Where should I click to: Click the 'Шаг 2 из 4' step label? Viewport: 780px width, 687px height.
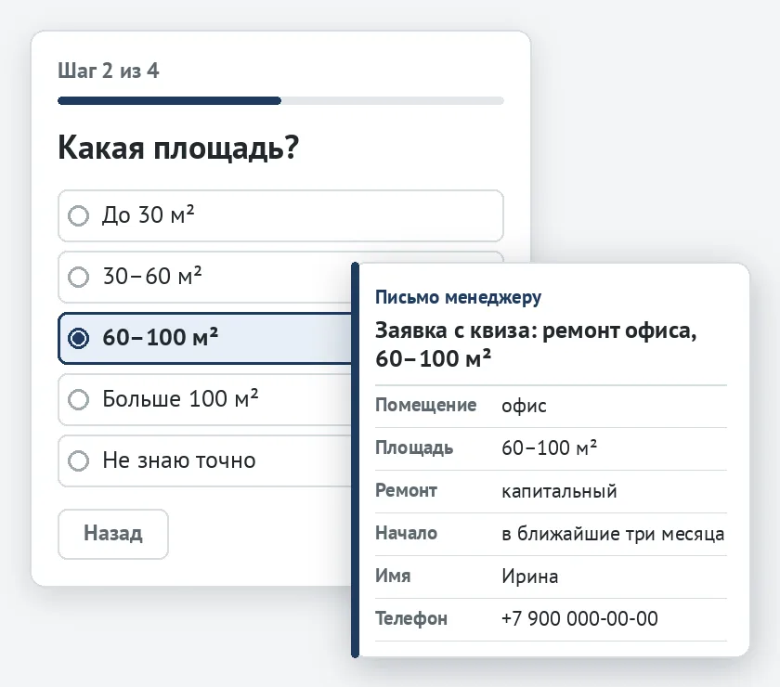pyautogui.click(x=109, y=71)
